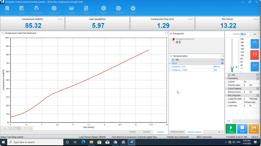The image size is (261, 146).
Task: Switch to the Curve1 tab
Action: 160,132
